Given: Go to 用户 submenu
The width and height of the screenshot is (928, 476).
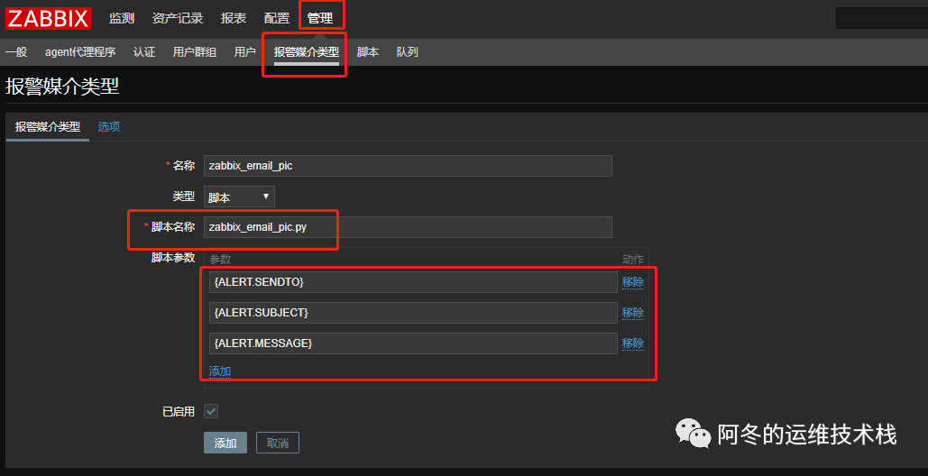Looking at the screenshot, I should click(x=245, y=52).
